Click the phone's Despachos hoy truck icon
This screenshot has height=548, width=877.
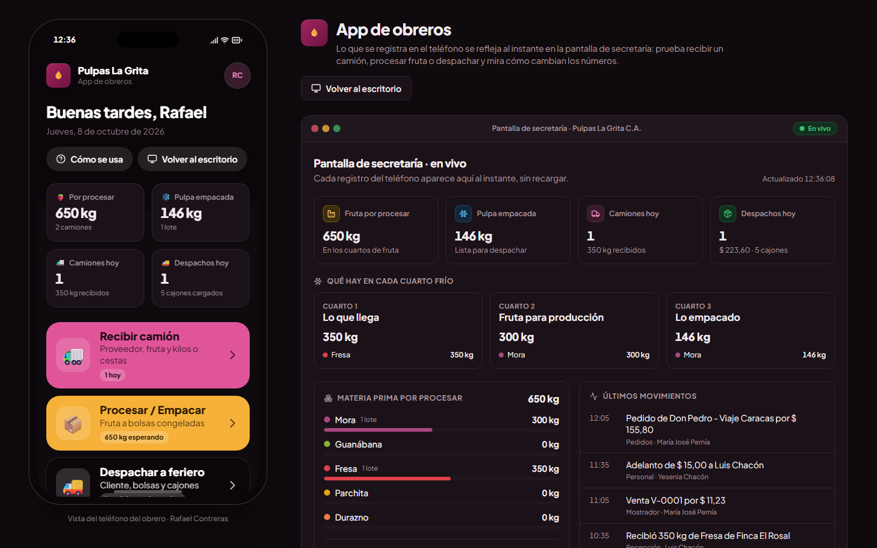point(166,263)
